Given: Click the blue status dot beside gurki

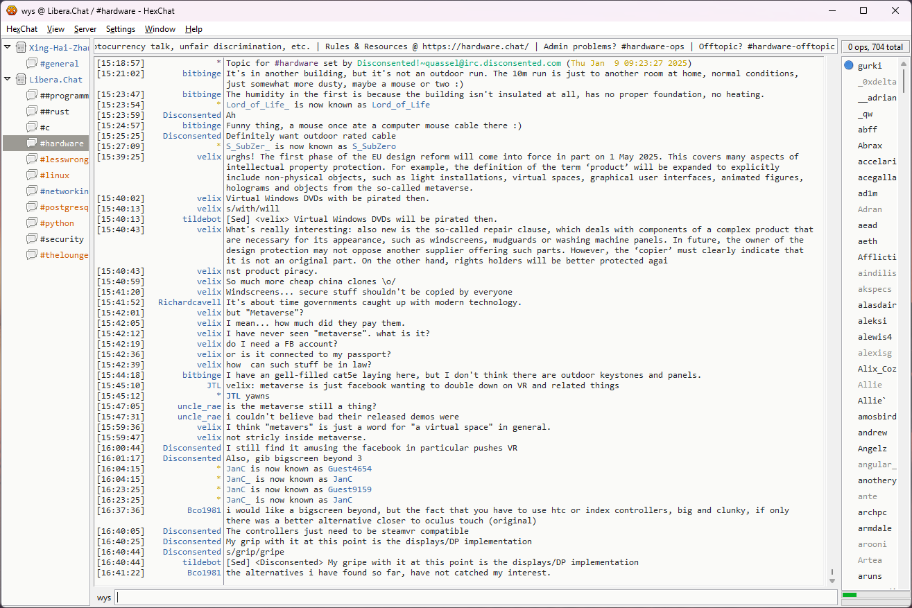Looking at the screenshot, I should click(849, 66).
